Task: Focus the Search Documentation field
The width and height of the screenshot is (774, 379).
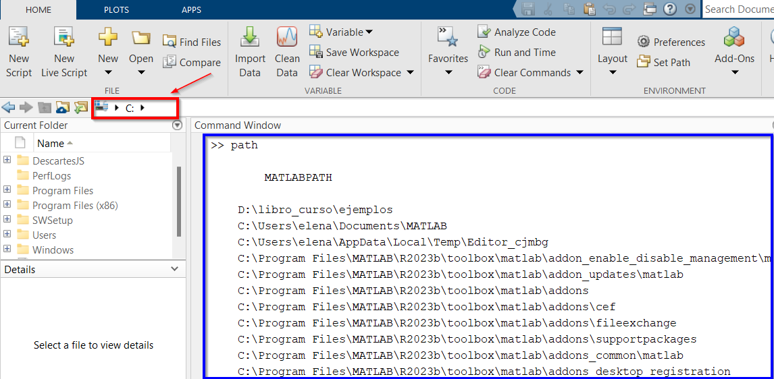Action: tap(738, 9)
